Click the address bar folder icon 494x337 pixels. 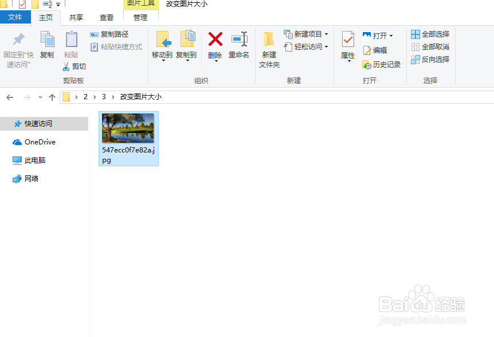pos(66,97)
